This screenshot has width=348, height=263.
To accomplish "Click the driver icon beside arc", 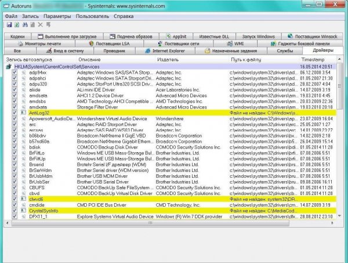I will [24, 124].
